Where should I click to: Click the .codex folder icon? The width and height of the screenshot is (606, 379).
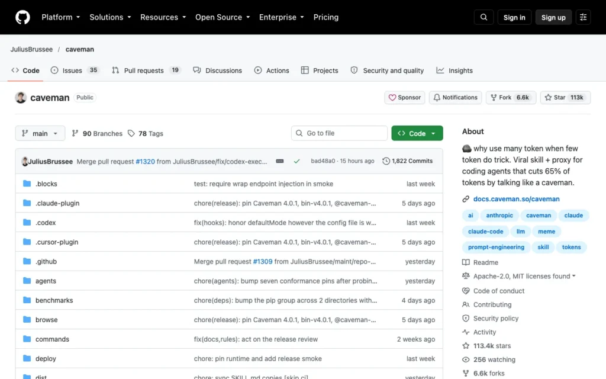[27, 222]
